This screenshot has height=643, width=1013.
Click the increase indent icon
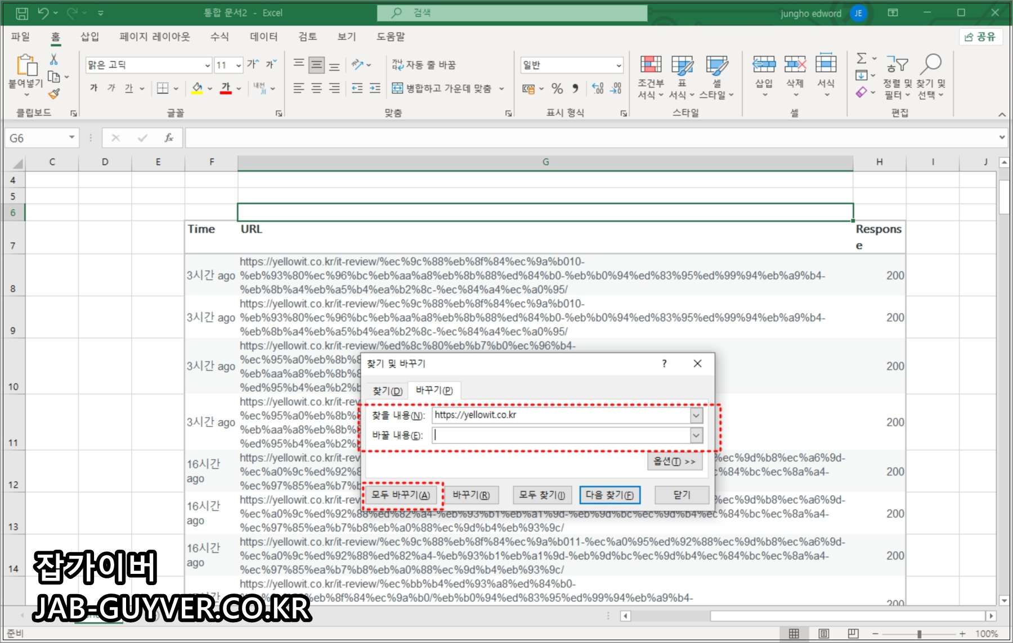(x=375, y=88)
